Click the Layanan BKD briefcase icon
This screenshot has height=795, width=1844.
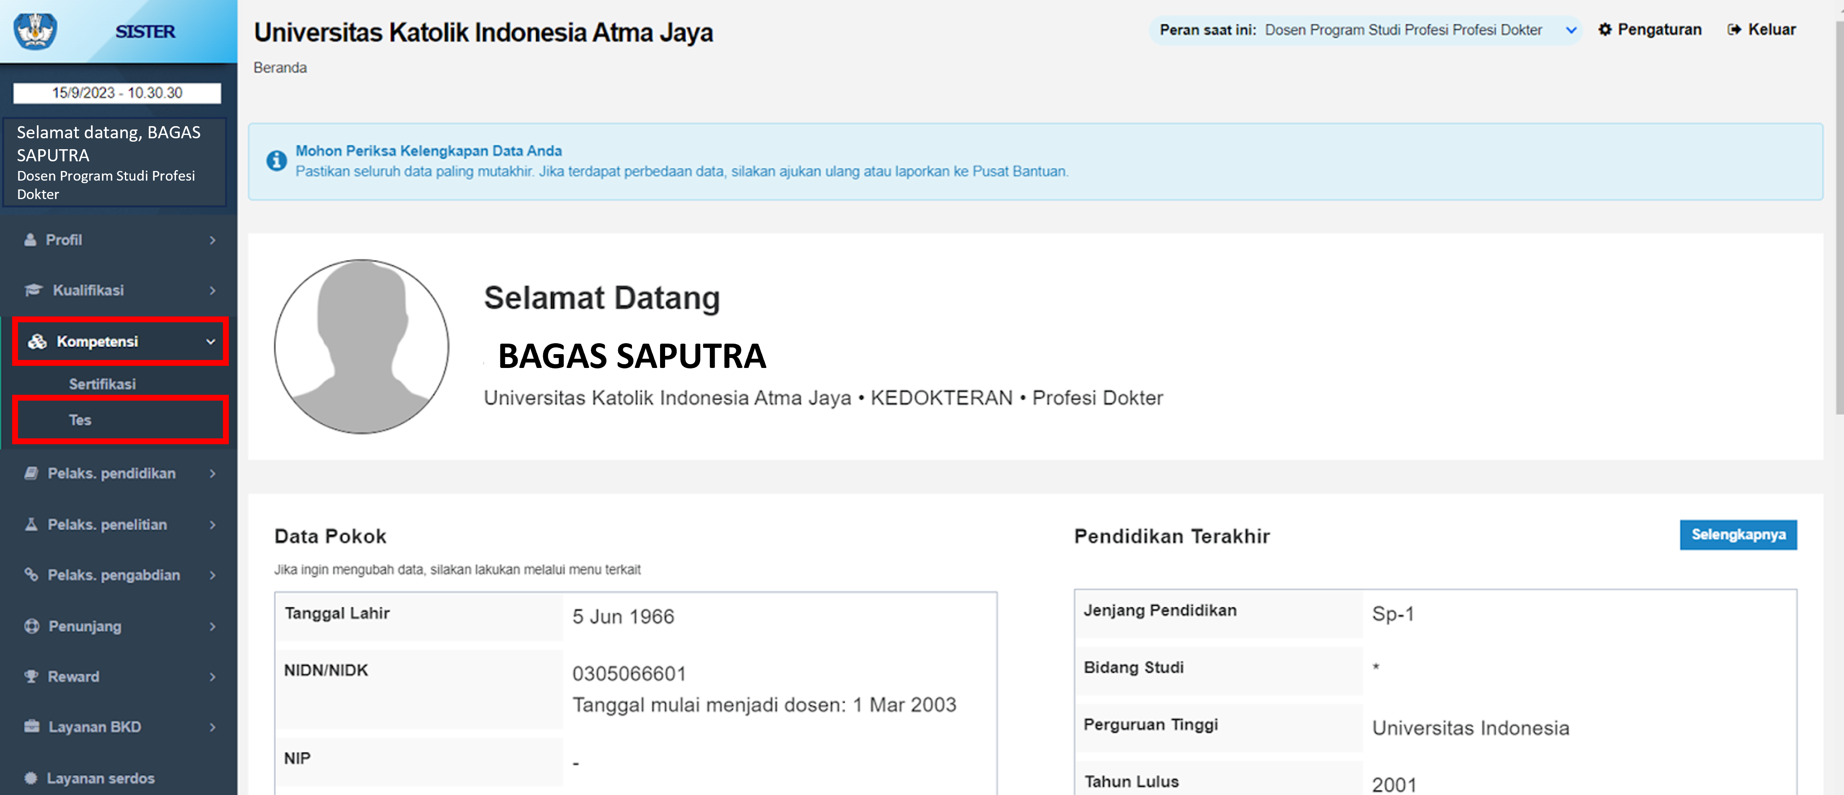pos(31,726)
